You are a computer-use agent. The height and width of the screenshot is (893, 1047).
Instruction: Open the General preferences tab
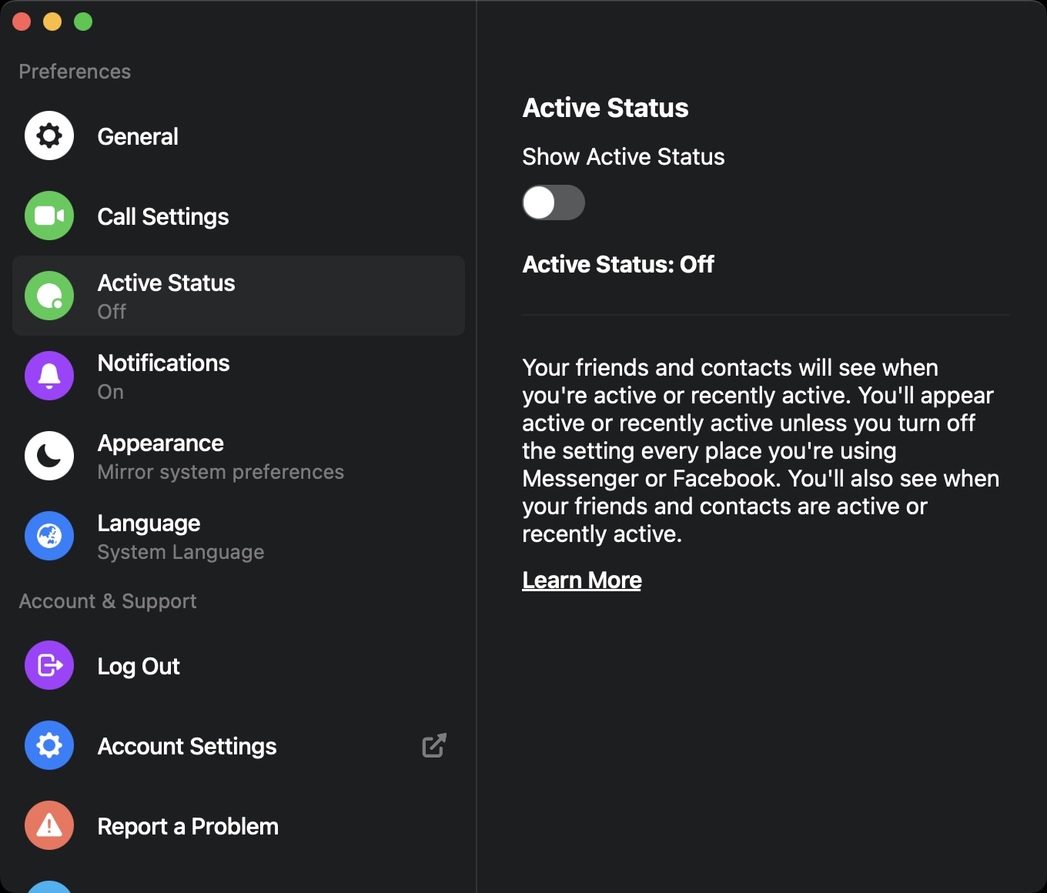[138, 137]
